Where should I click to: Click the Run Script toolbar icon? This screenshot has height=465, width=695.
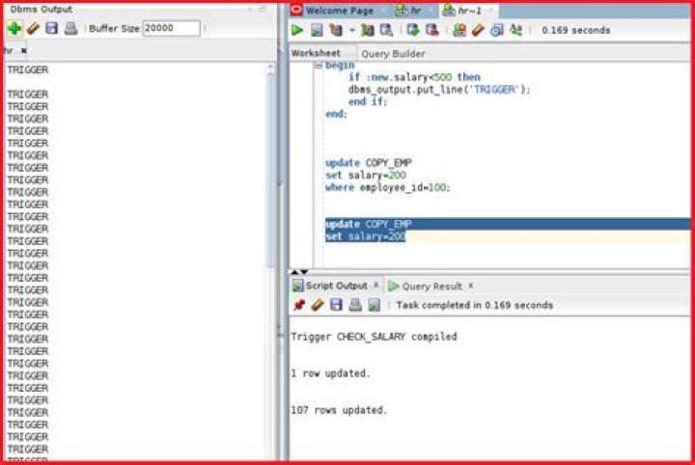tap(317, 30)
